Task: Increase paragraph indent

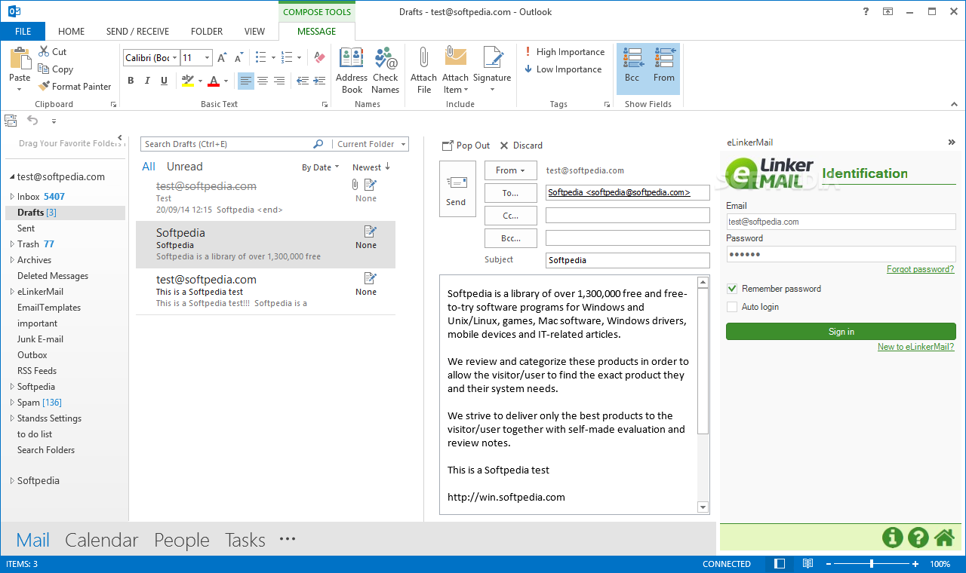Action: click(319, 81)
